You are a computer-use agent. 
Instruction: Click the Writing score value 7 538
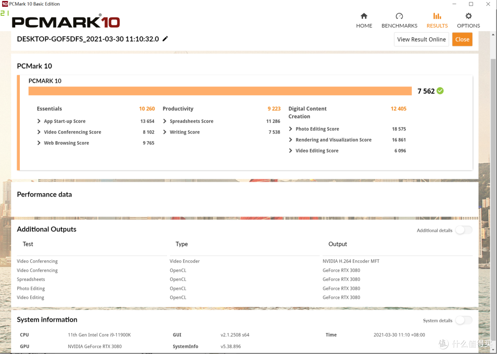pos(274,132)
